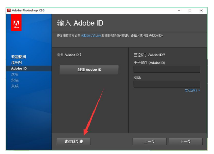Focus the 电子邮件 (Adobe ID) email field
Screen dimensions: 214x154
(167, 69)
